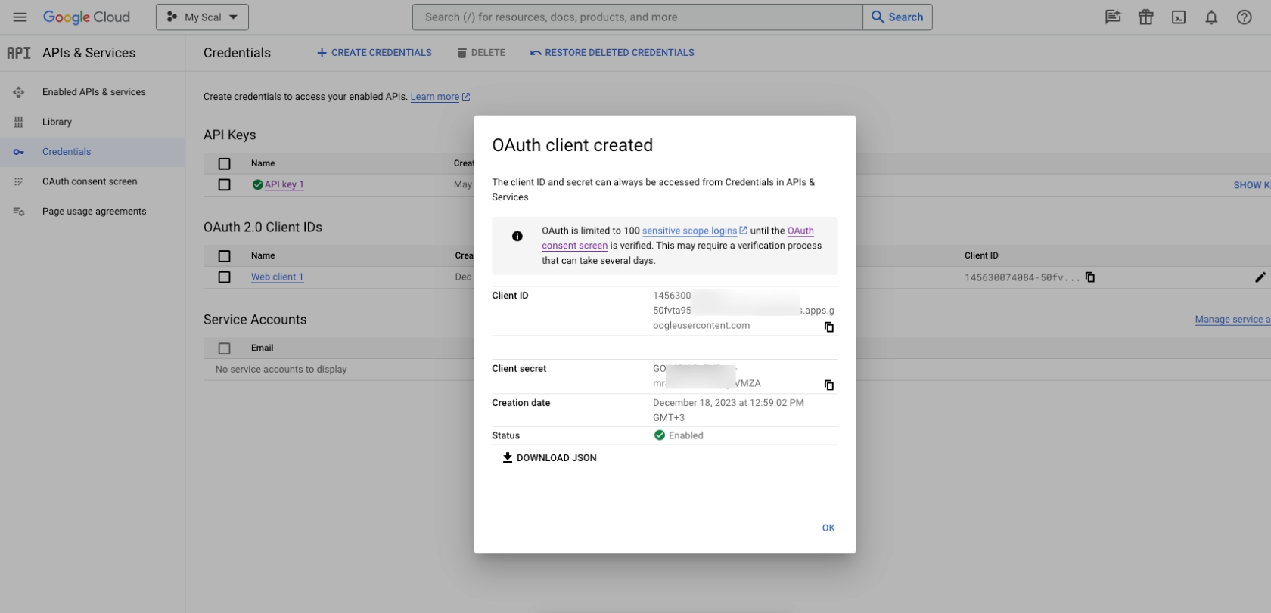1271x613 pixels.
Task: Copy the Client secret value
Action: click(x=828, y=385)
